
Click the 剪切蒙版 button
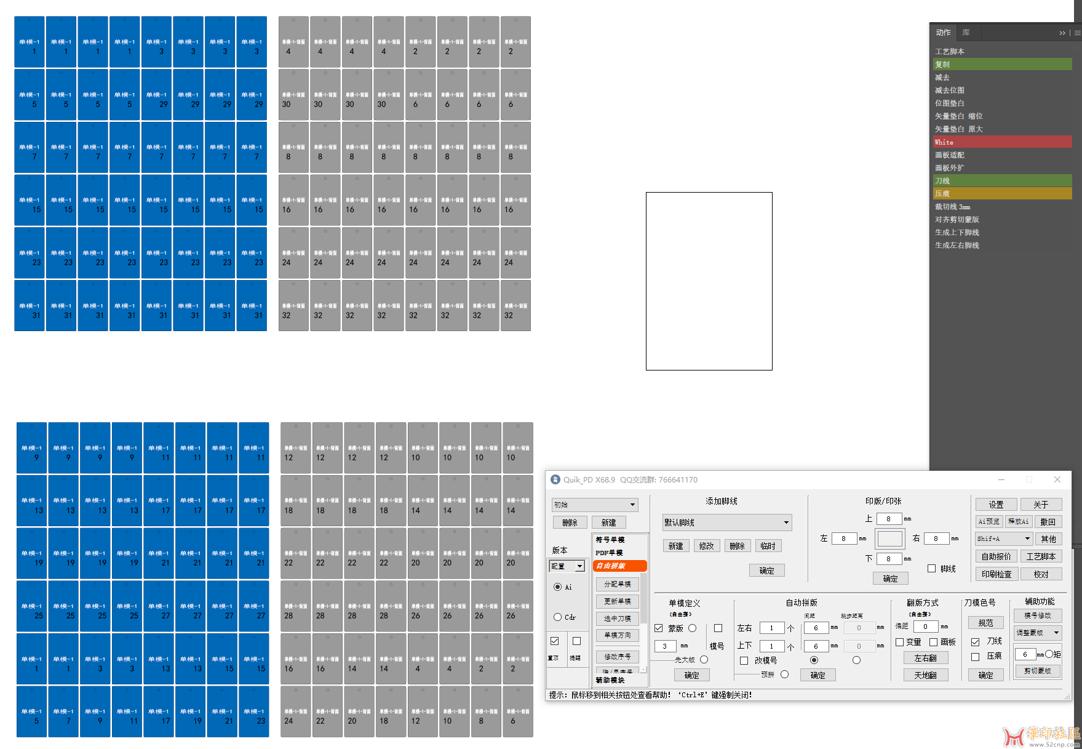pyautogui.click(x=1038, y=671)
